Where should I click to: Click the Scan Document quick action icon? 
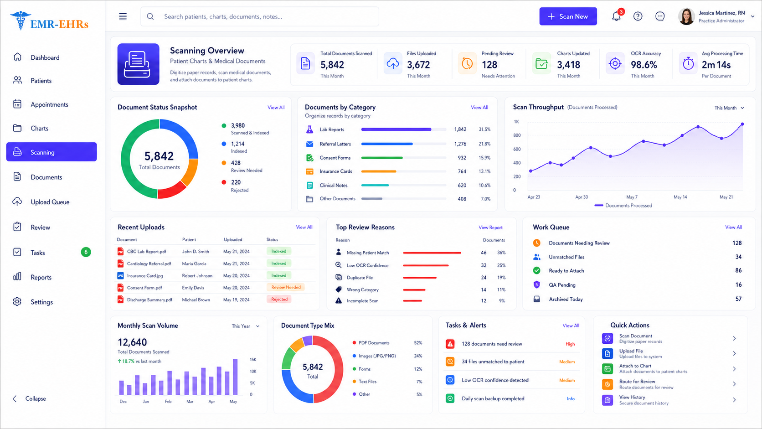click(x=608, y=339)
